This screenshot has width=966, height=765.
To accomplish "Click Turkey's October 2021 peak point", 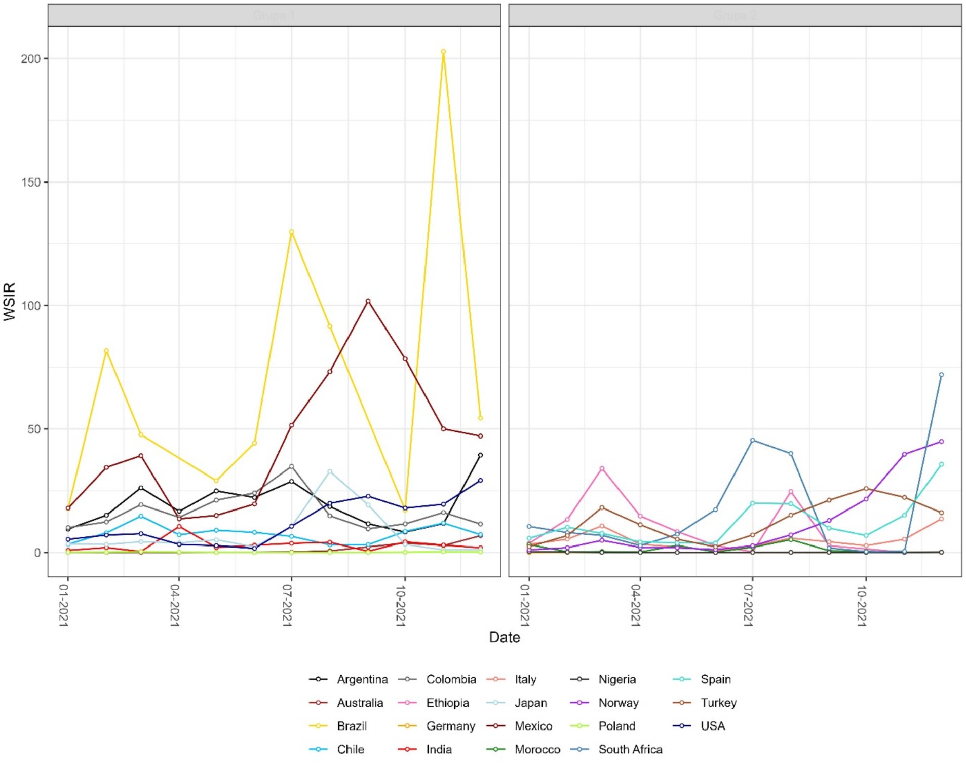I will point(866,489).
